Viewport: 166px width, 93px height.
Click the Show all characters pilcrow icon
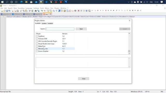(57, 11)
